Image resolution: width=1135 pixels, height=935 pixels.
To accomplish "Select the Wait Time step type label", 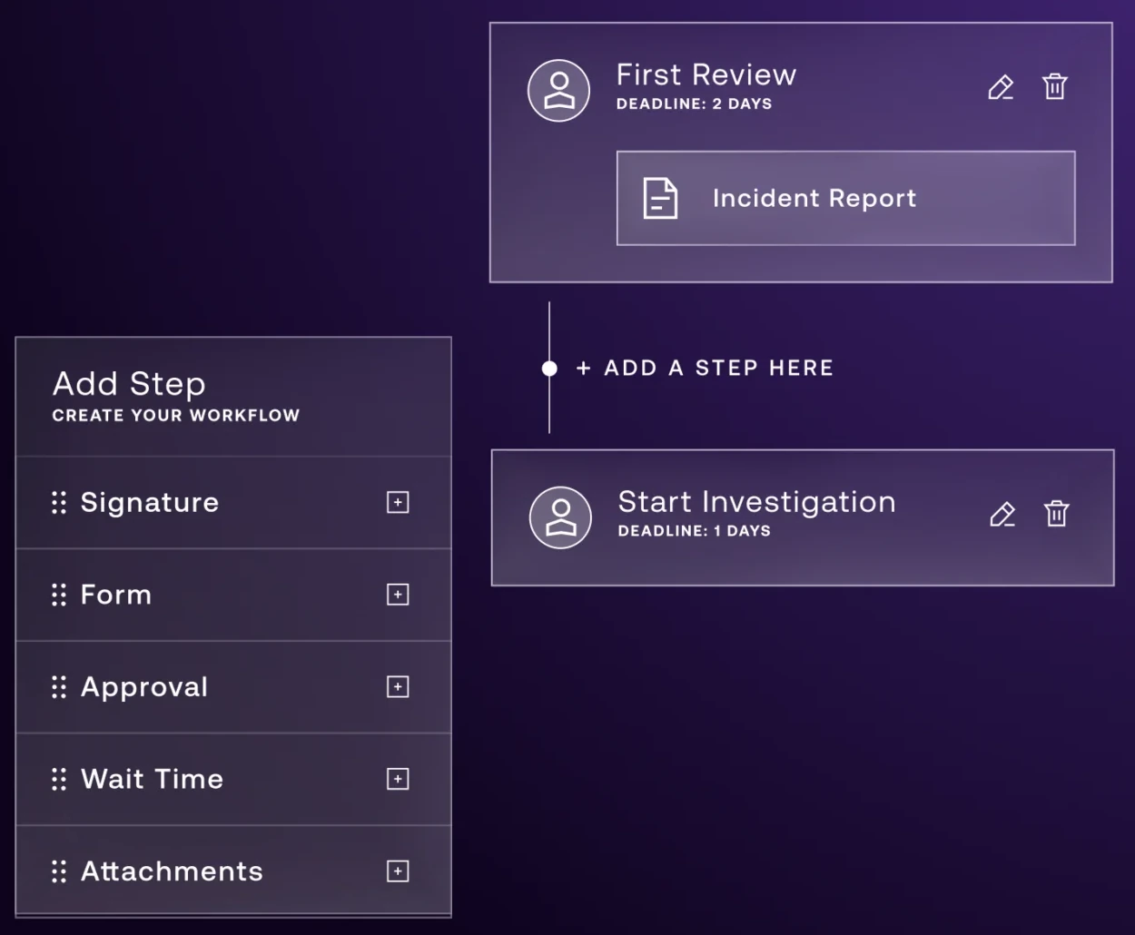I will 153,779.
